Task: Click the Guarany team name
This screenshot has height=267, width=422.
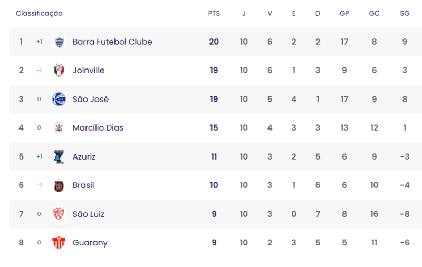Action: [90, 243]
